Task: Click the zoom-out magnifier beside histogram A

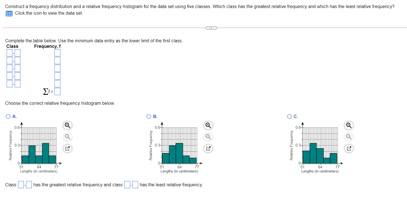Action: (67, 137)
